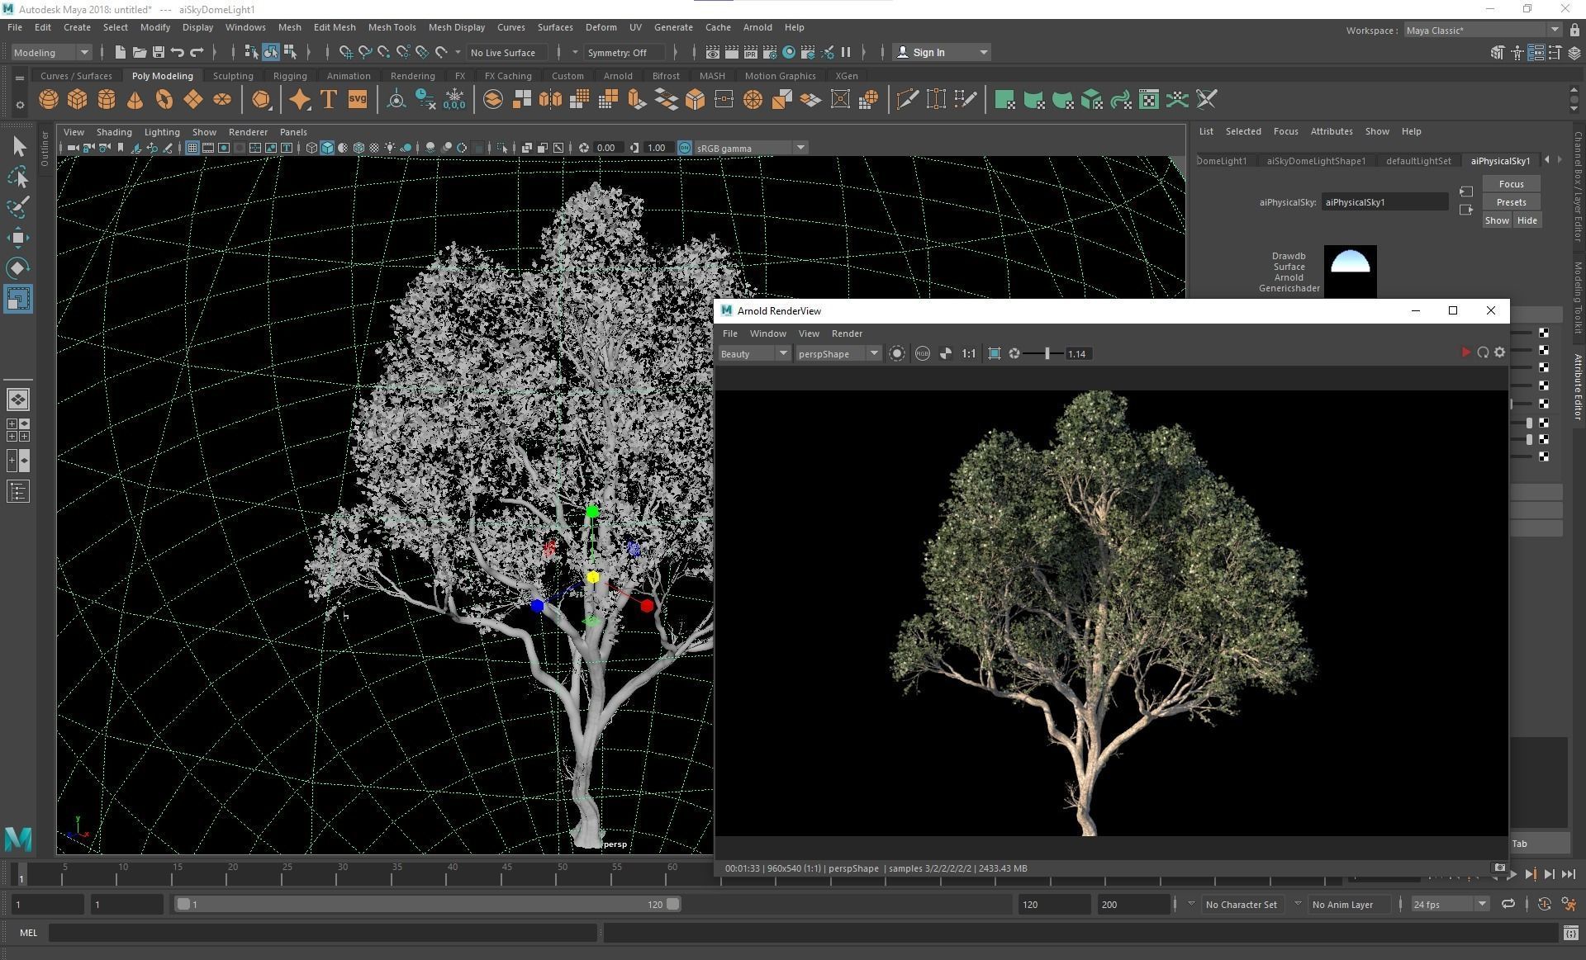
Task: Open the Beauty AOV dropdown in RenderView
Action: 754,353
